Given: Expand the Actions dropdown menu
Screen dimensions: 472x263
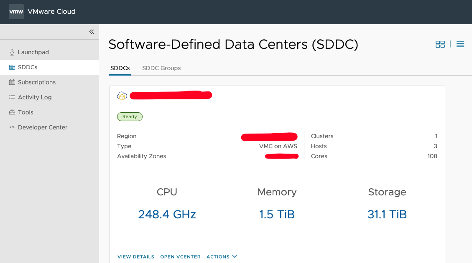Looking at the screenshot, I should [222, 257].
